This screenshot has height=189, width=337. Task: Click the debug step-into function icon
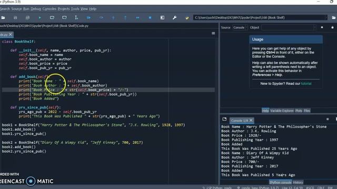[113, 17]
